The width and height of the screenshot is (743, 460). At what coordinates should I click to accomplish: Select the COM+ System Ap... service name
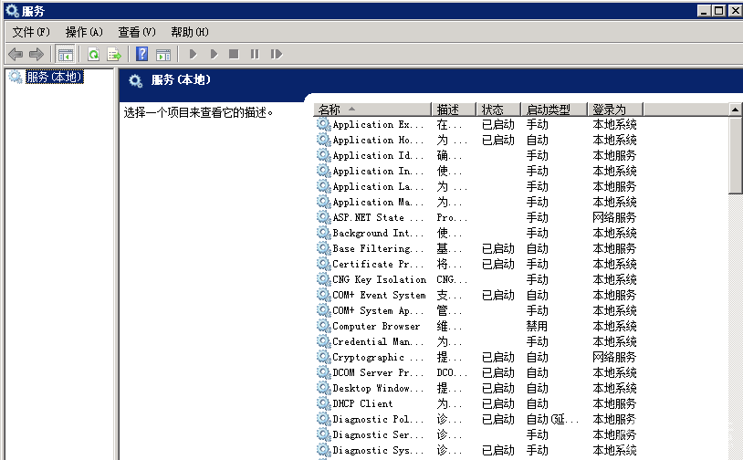pyautogui.click(x=378, y=310)
